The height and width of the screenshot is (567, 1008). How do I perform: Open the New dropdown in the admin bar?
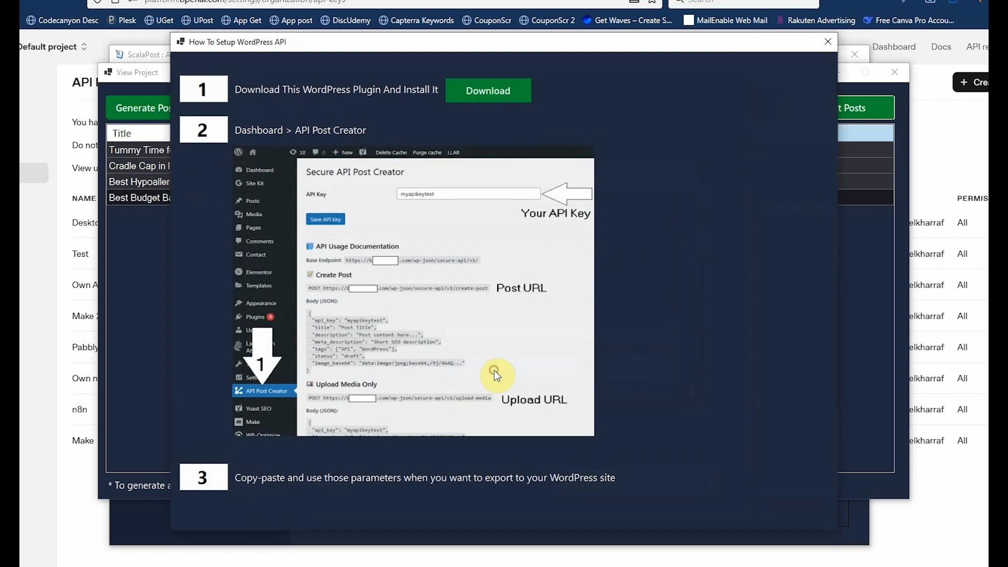point(342,152)
